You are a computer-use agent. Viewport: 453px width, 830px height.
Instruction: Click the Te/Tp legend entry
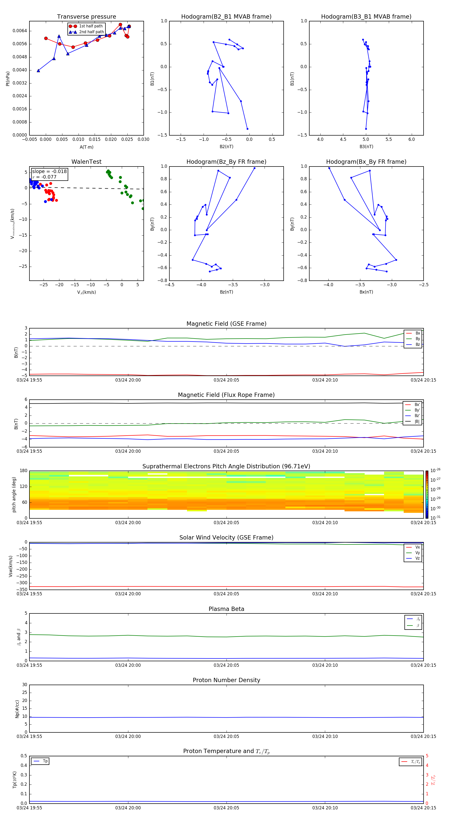tap(410, 762)
